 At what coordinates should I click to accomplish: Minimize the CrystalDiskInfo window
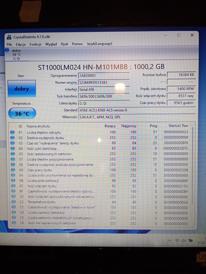tap(165, 35)
